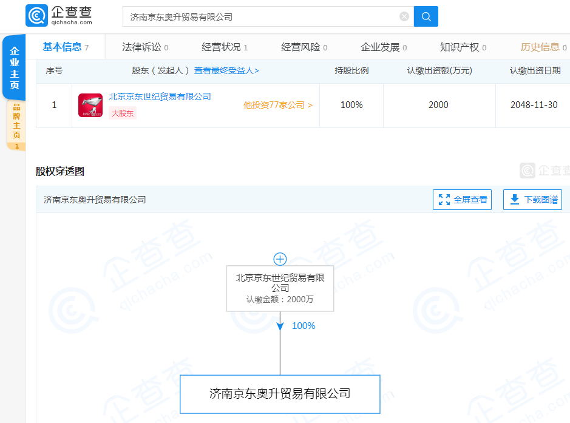Click the JD dog logo next to shareholder name
The width and height of the screenshot is (570, 423).
pos(89,105)
